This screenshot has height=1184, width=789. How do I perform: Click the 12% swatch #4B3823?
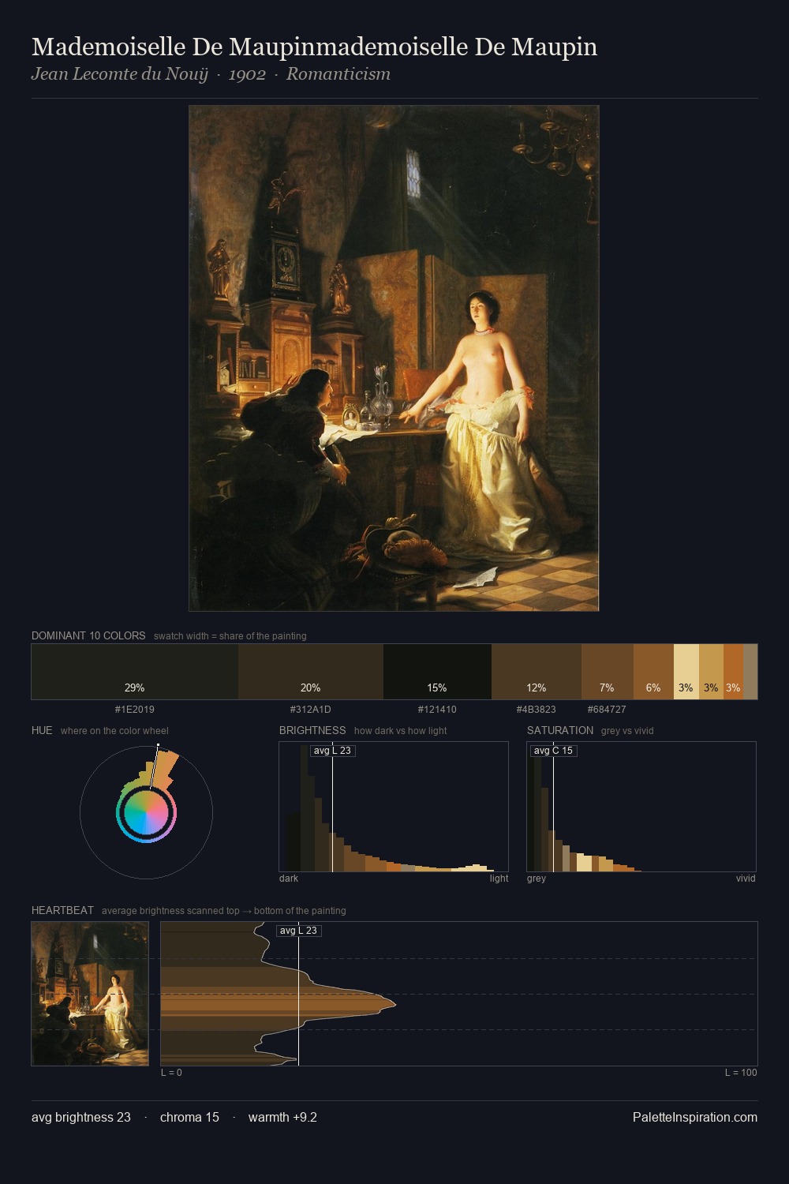[537, 672]
